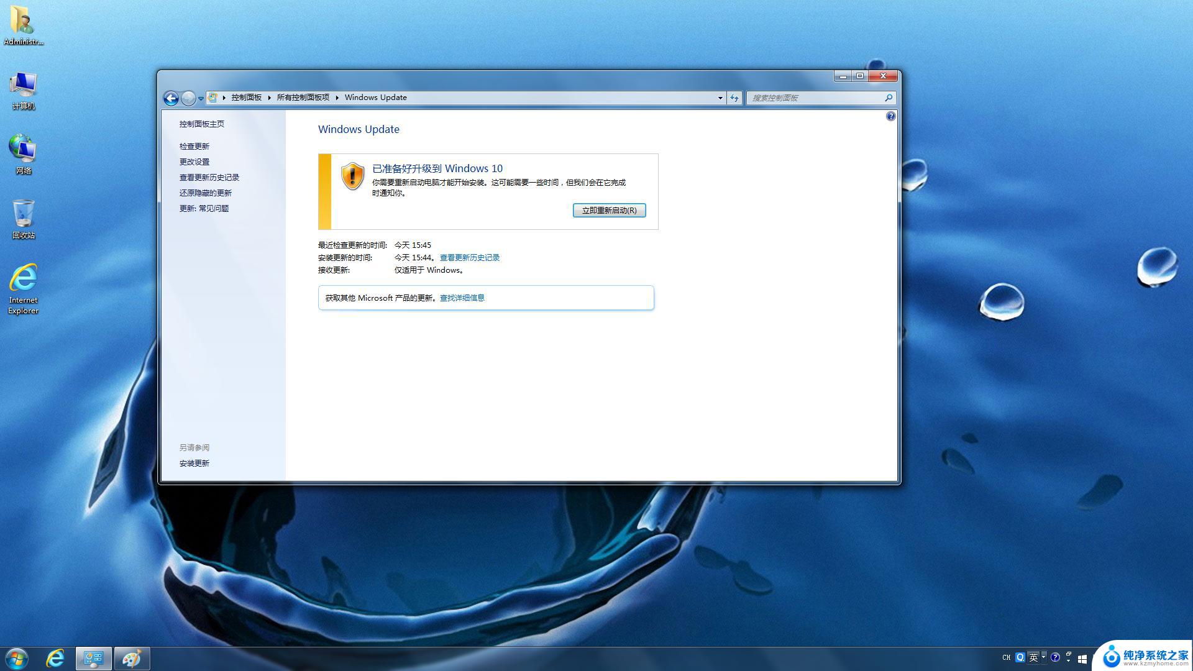
Task: Open 控制面板主页 navigation link
Action: point(201,124)
